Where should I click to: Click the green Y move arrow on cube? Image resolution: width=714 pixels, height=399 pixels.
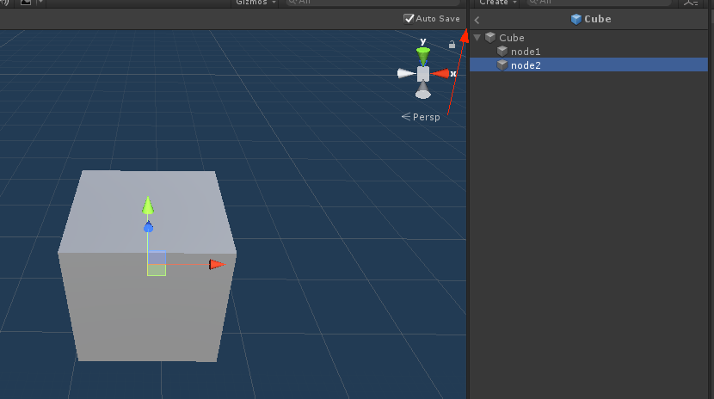pos(148,205)
